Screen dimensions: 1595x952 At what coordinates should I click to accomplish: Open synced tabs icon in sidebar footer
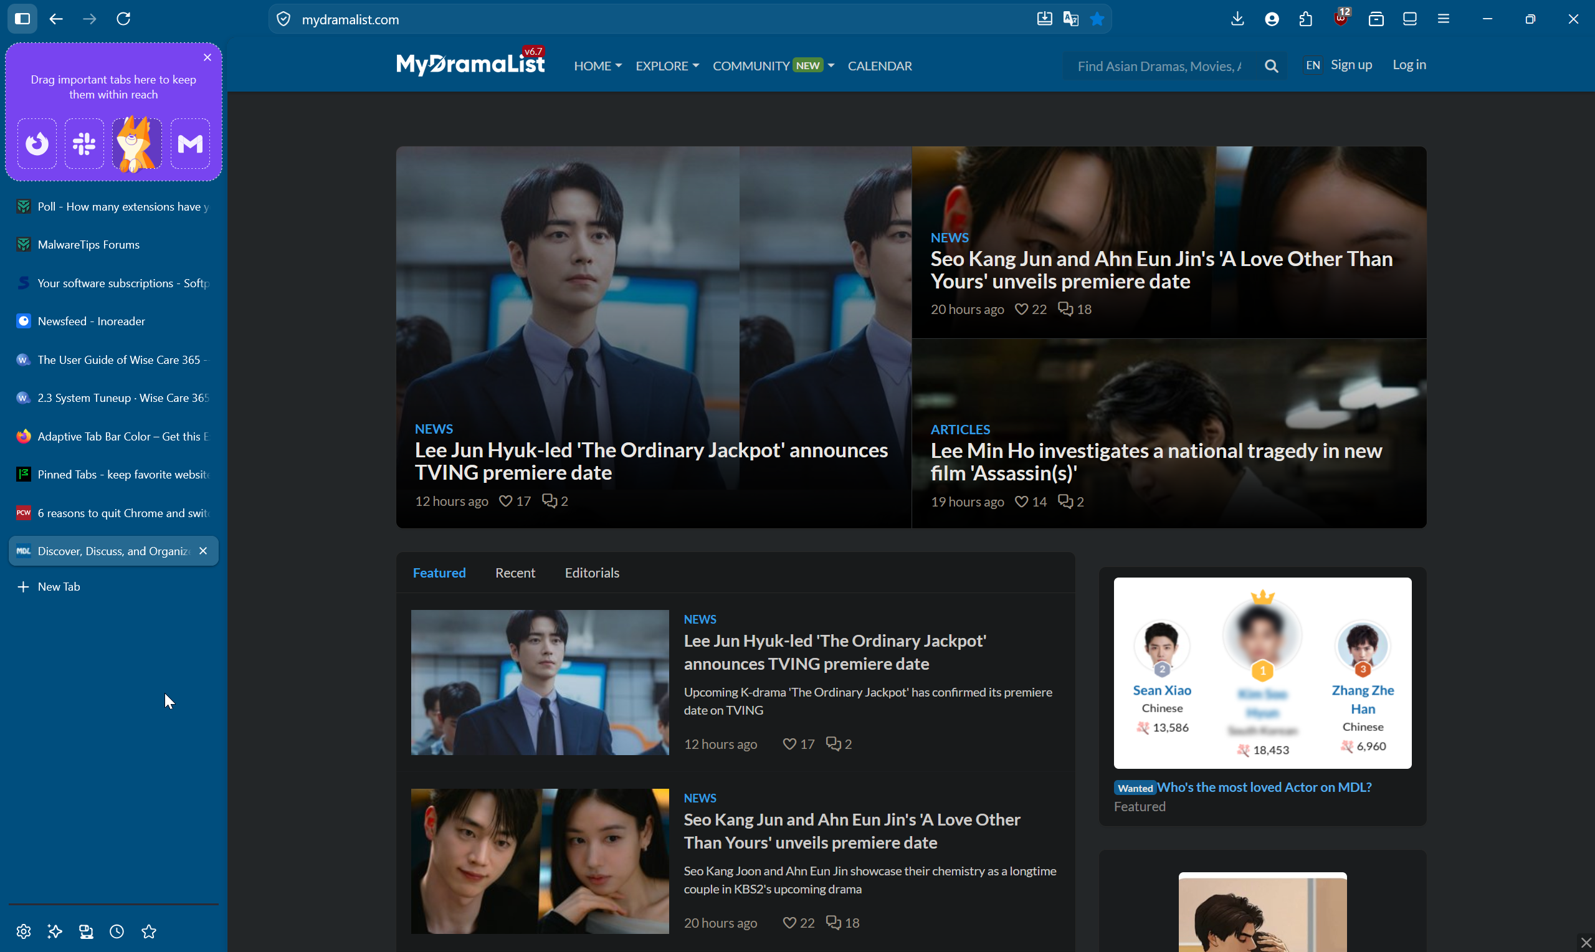pos(86,931)
